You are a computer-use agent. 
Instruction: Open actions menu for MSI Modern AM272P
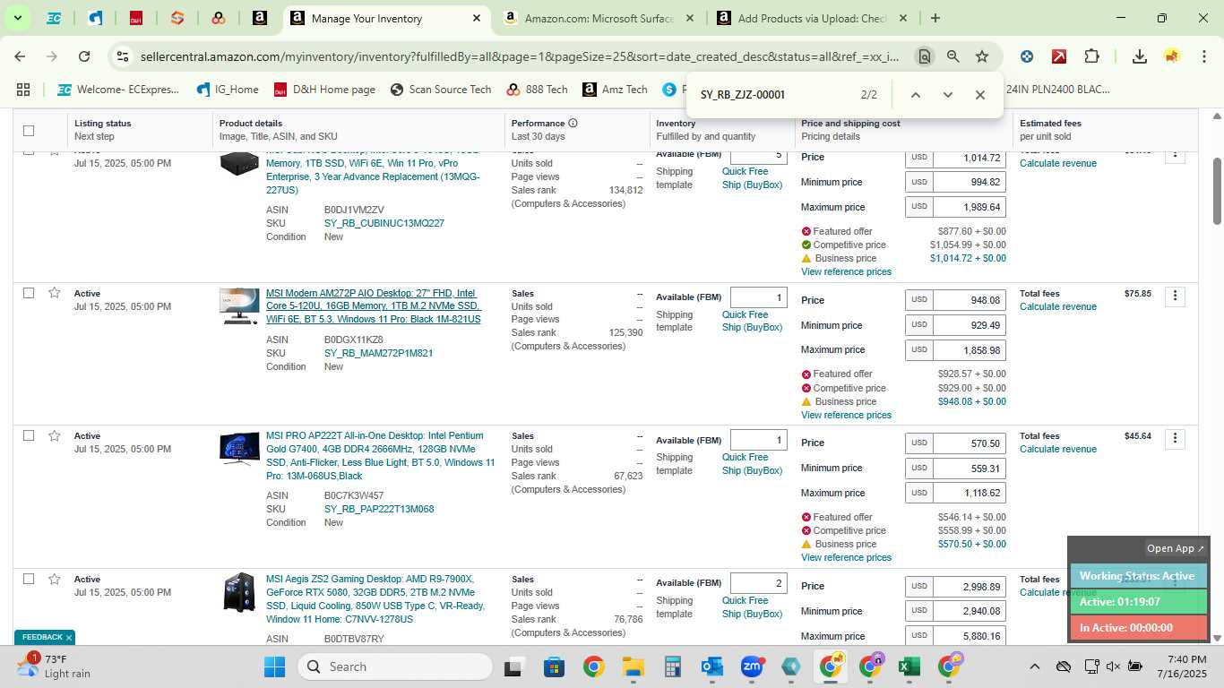click(1175, 296)
